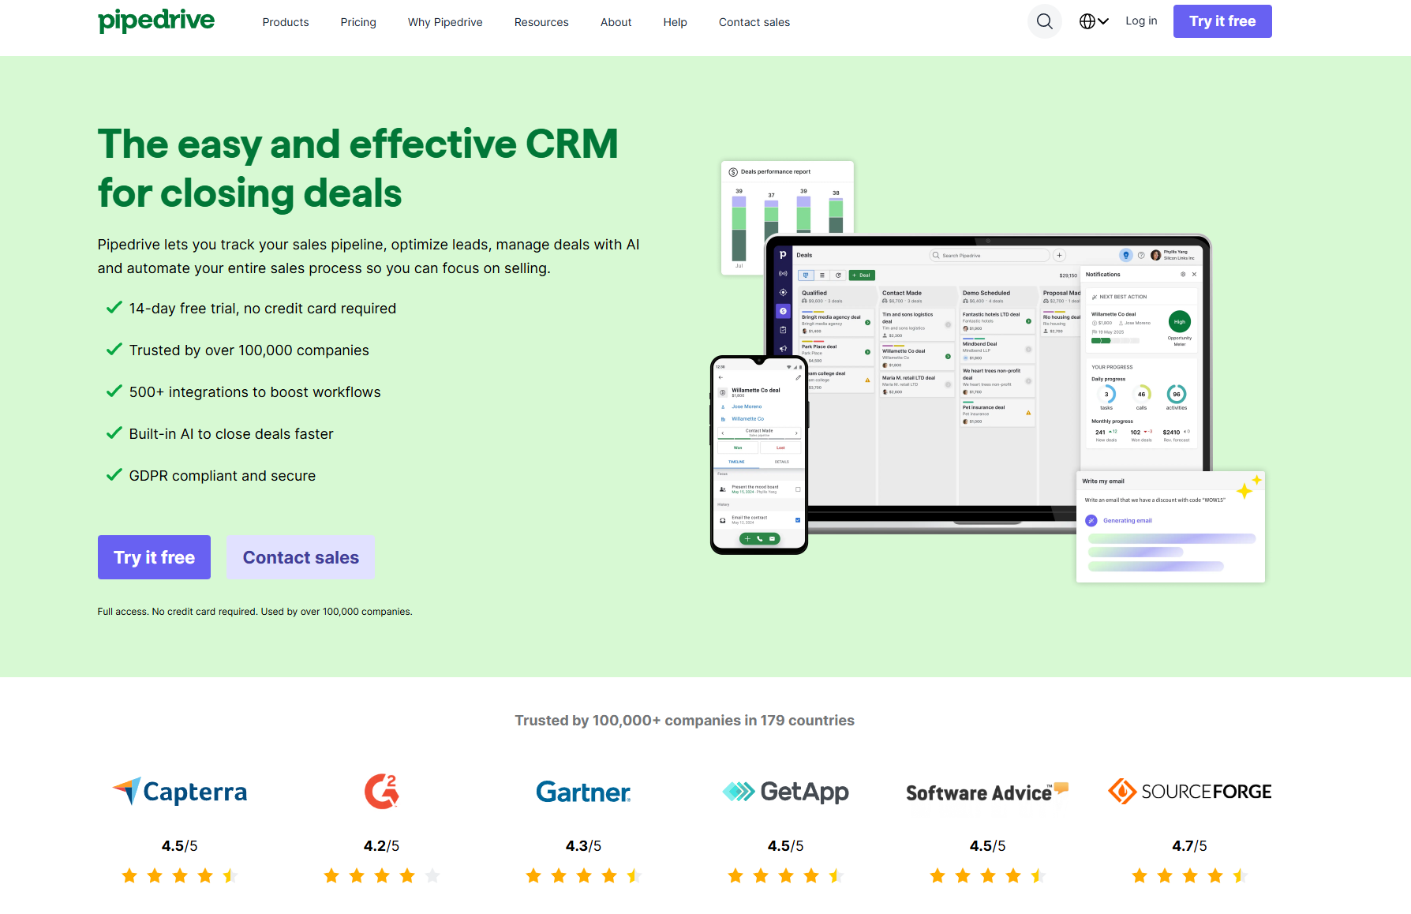This screenshot has width=1411, height=914.
Task: Click the stars under G2 rating
Action: pyautogui.click(x=382, y=875)
